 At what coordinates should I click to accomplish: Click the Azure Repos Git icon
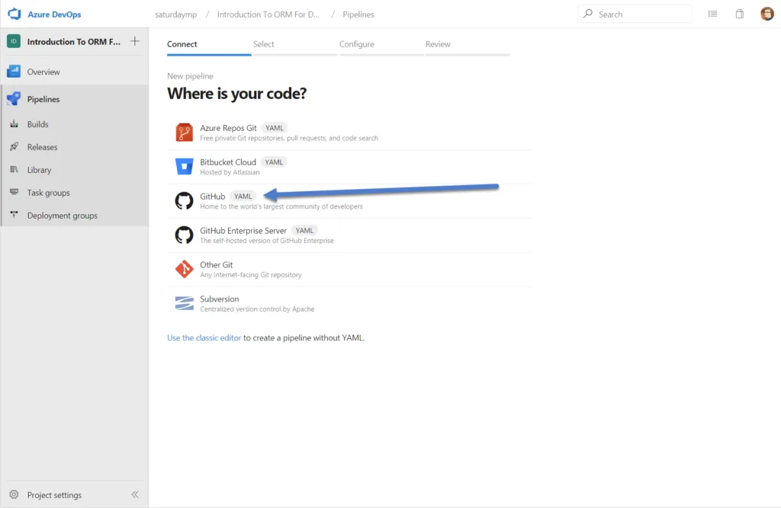185,133
